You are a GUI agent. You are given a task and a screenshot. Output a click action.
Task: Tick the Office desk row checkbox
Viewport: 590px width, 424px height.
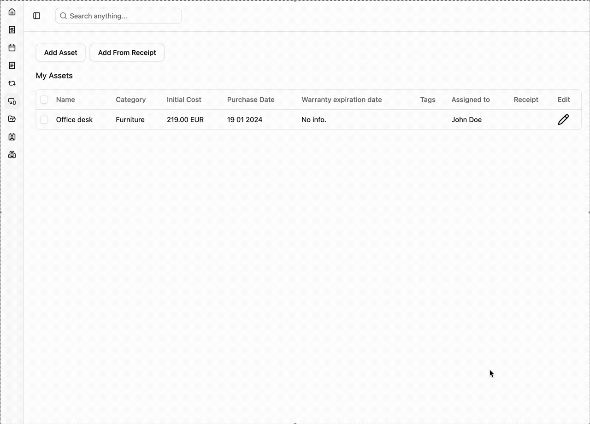pos(44,120)
